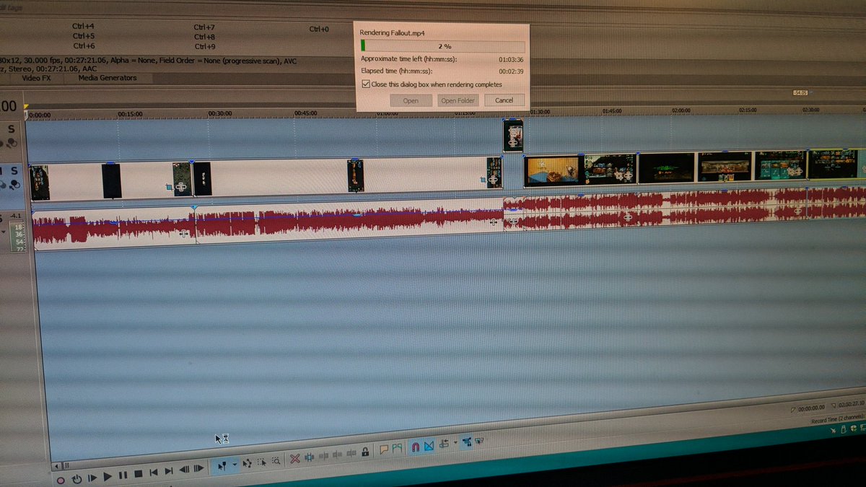Click the timeline horizontal scrollbar left arrow

(57, 466)
